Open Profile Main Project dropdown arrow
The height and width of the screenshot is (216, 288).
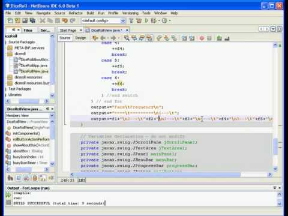(x=170, y=20)
